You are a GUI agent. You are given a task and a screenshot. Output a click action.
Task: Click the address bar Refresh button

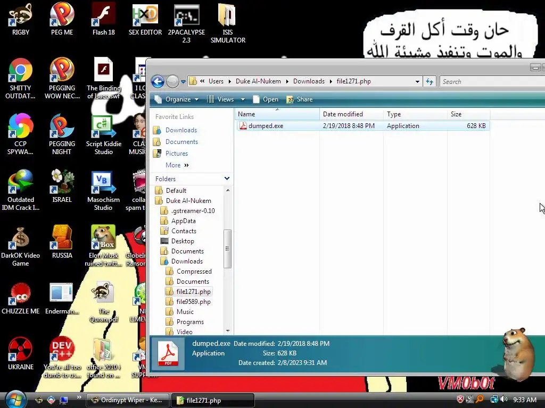(x=430, y=81)
